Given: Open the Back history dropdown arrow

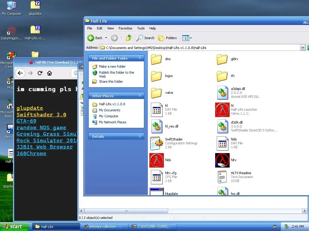Looking at the screenshot, I should (x=106, y=38).
